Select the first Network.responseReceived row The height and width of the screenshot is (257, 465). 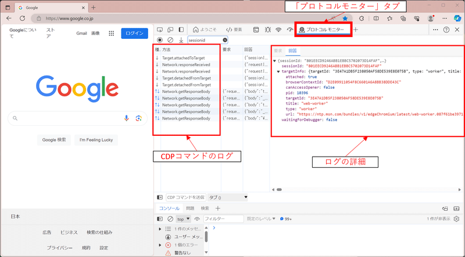coord(212,64)
